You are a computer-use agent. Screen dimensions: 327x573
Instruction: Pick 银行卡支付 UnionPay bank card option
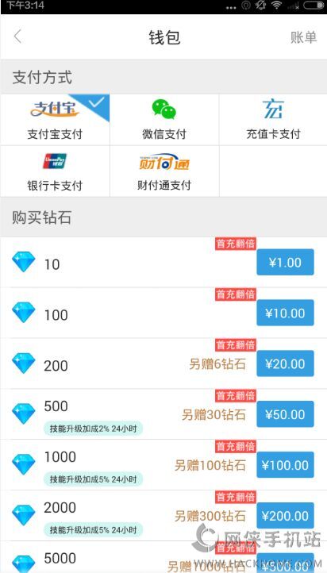point(55,171)
